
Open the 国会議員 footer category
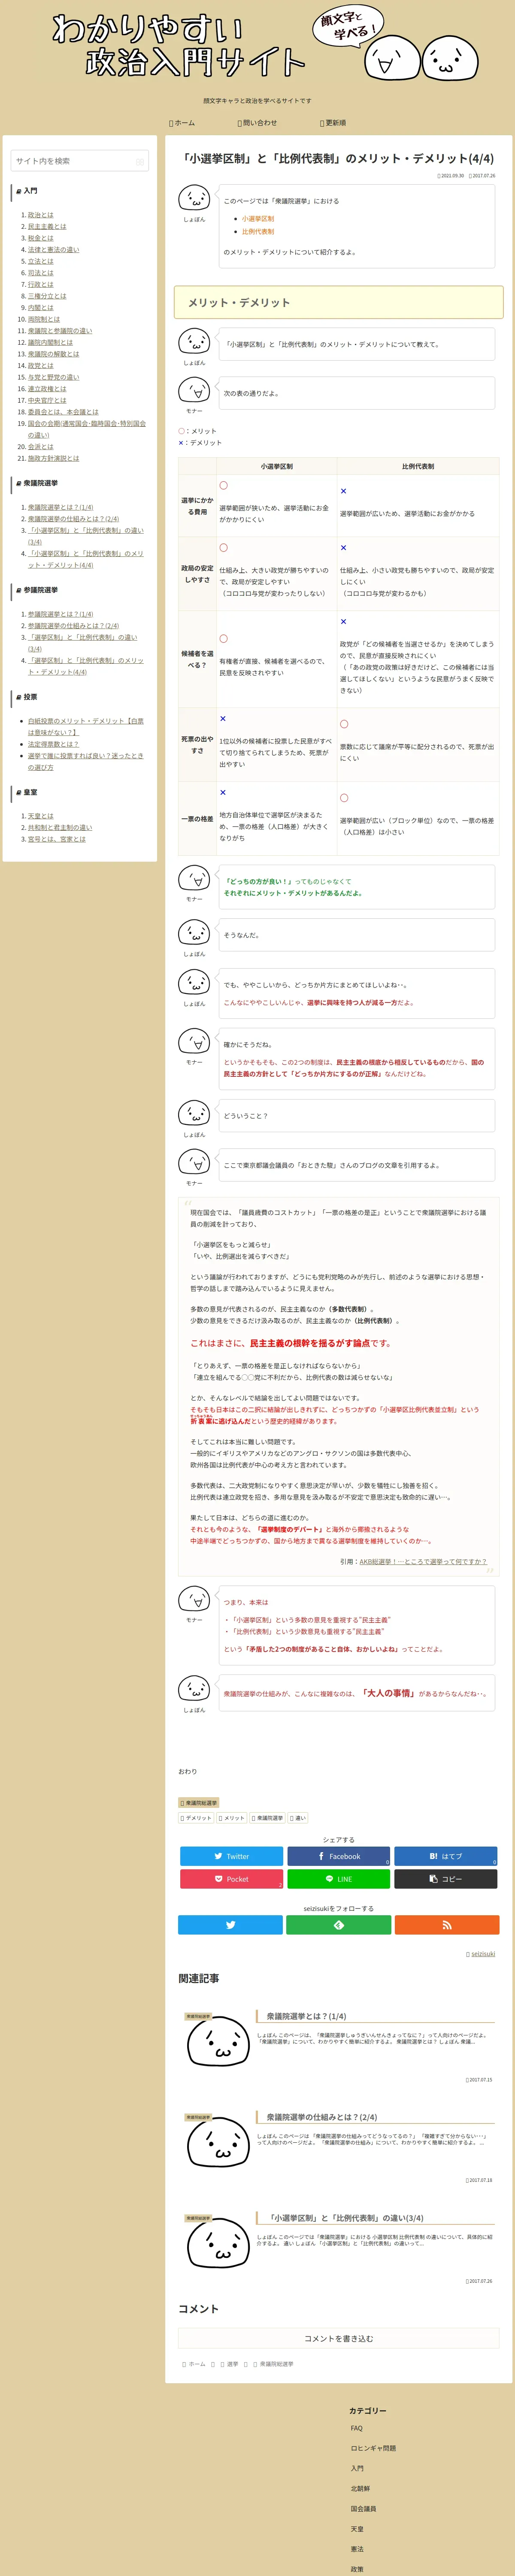[x=363, y=2508]
